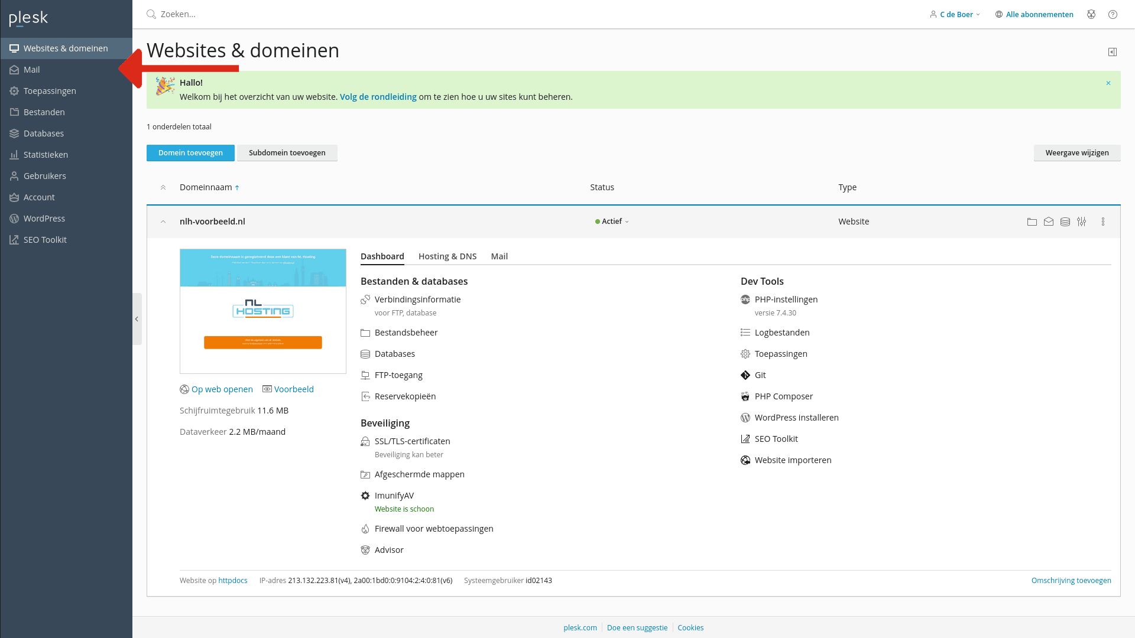Open Git version control icon
1135x638 pixels.
(745, 375)
